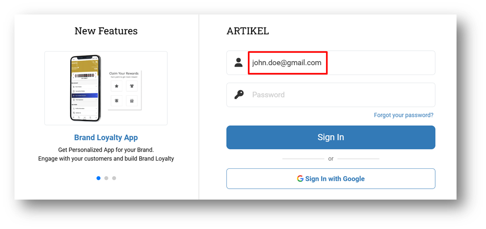Choose Sign In with Google
This screenshot has width=486, height=229.
[330, 179]
